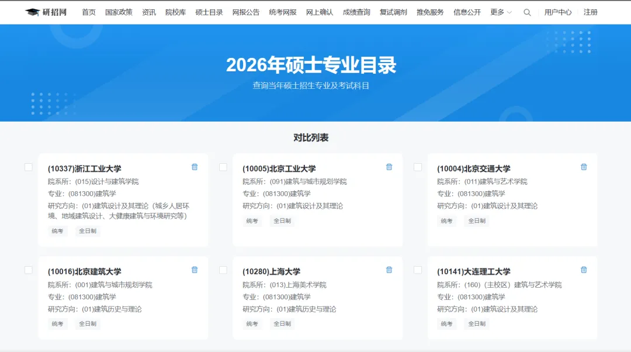The width and height of the screenshot is (631, 352).
Task: Open the 院校库 menu item
Action: (175, 12)
